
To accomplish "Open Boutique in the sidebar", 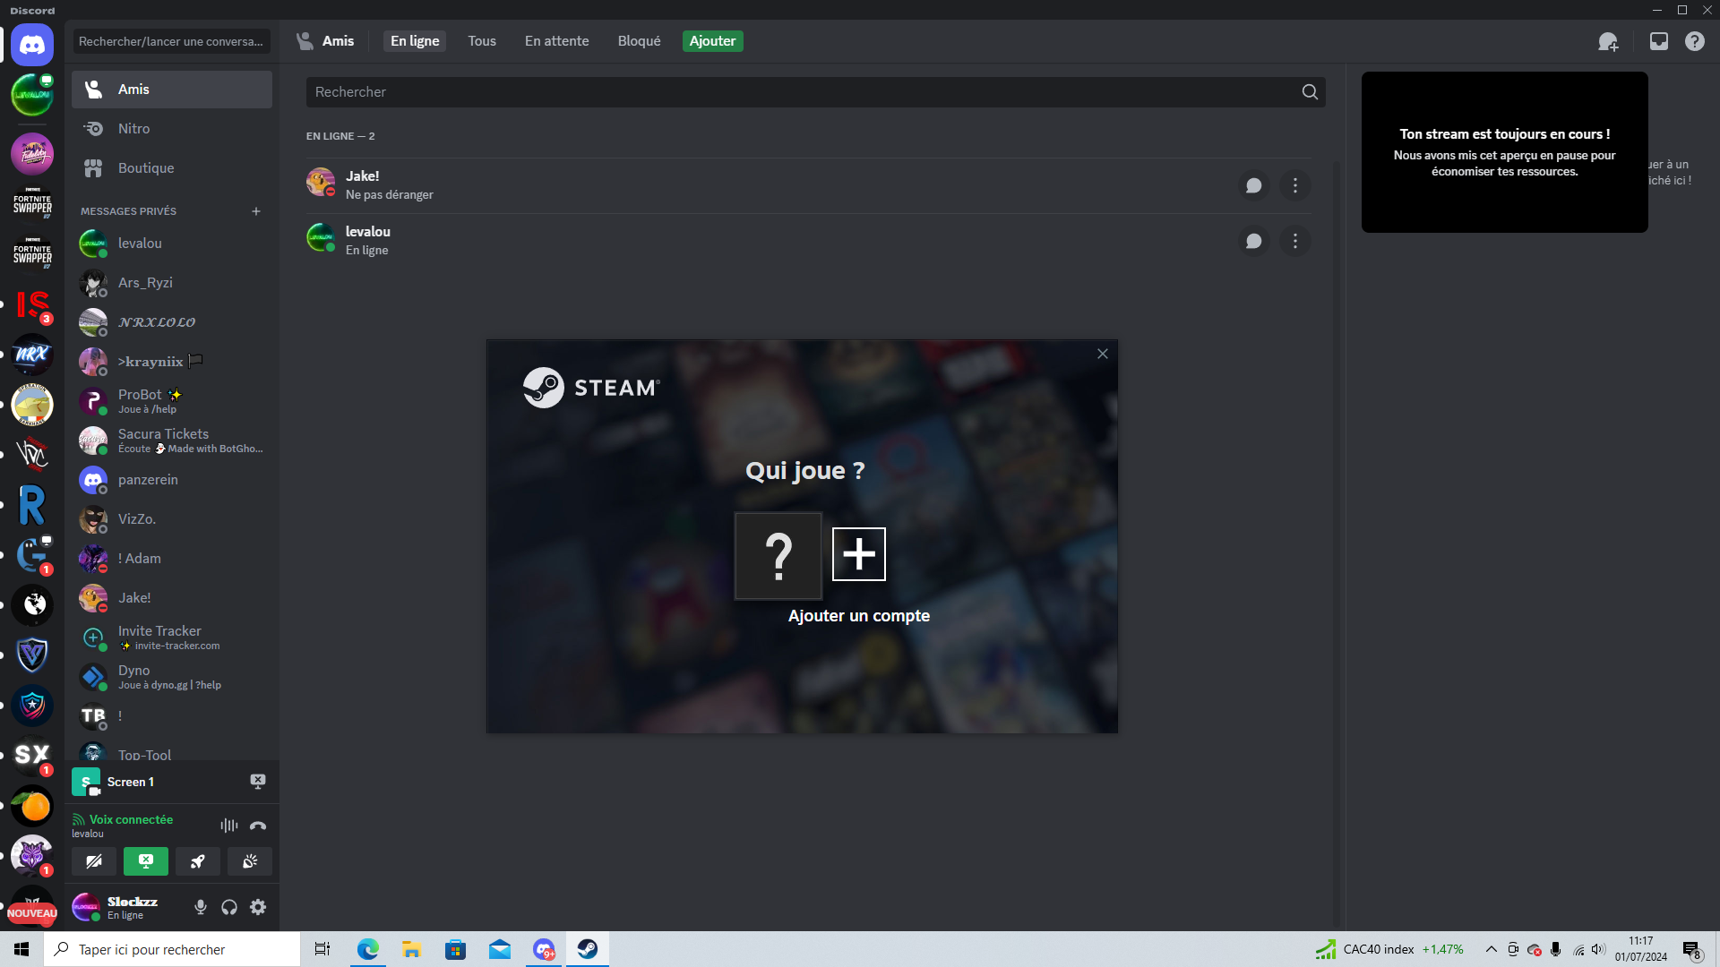I will (172, 168).
